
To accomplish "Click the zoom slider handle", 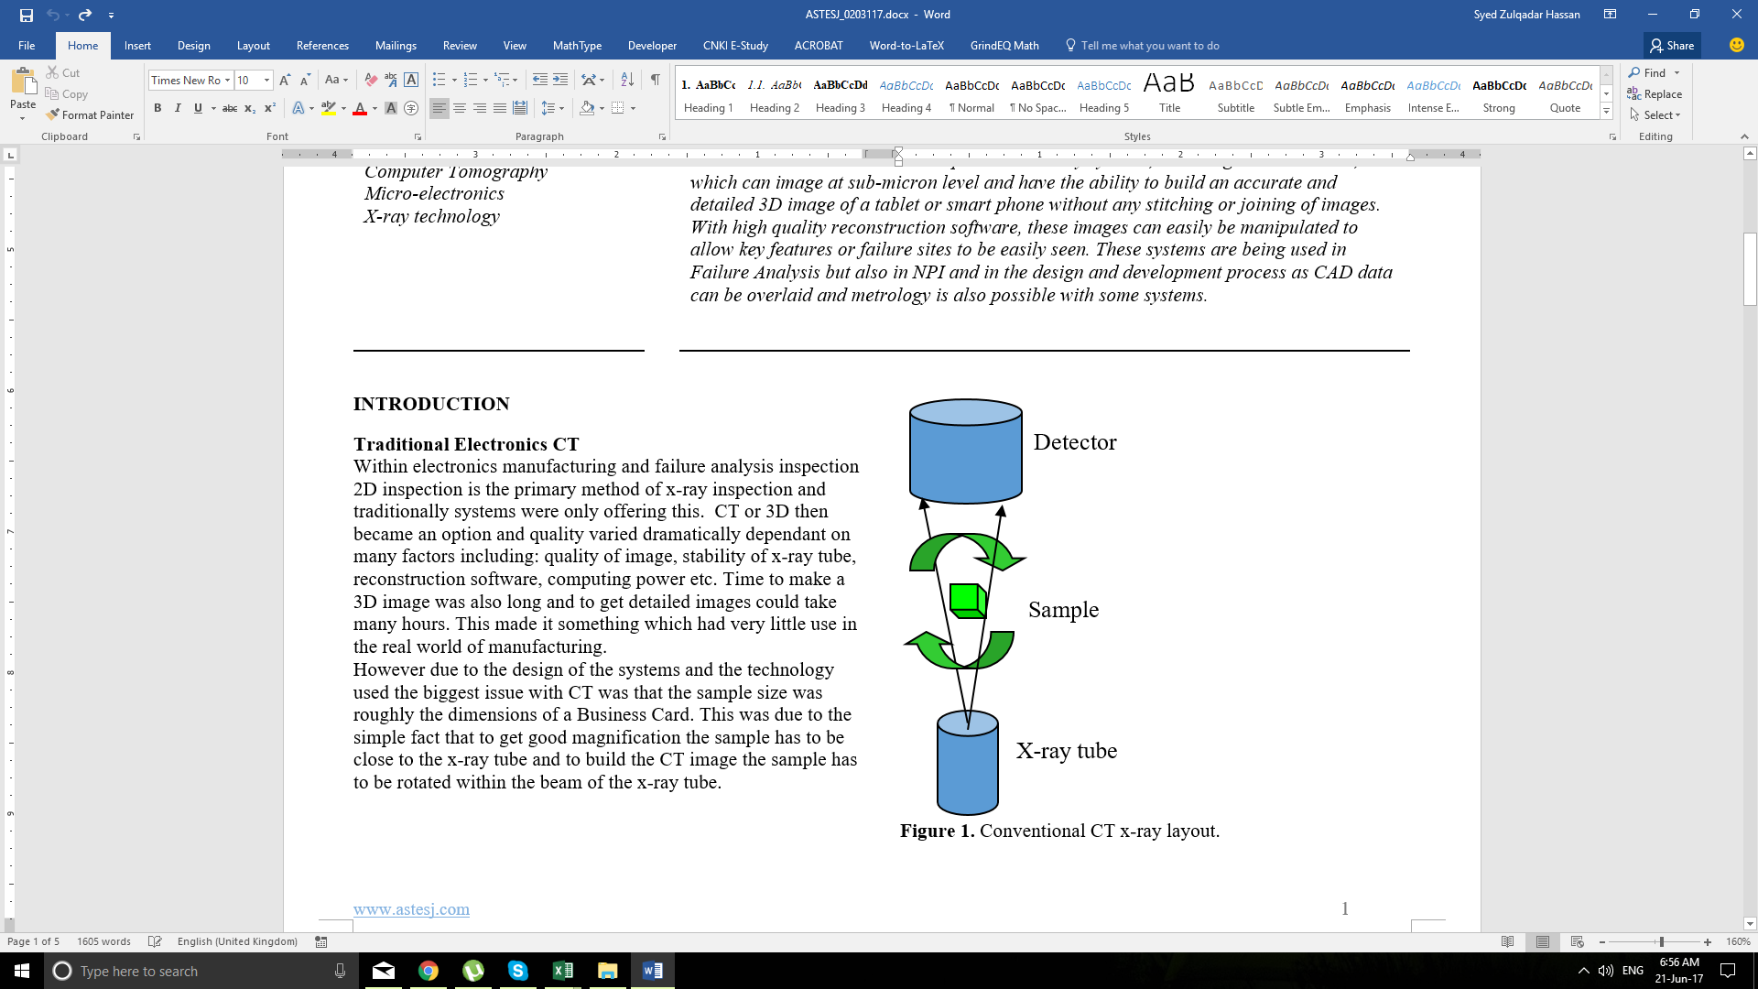I will (1661, 941).
